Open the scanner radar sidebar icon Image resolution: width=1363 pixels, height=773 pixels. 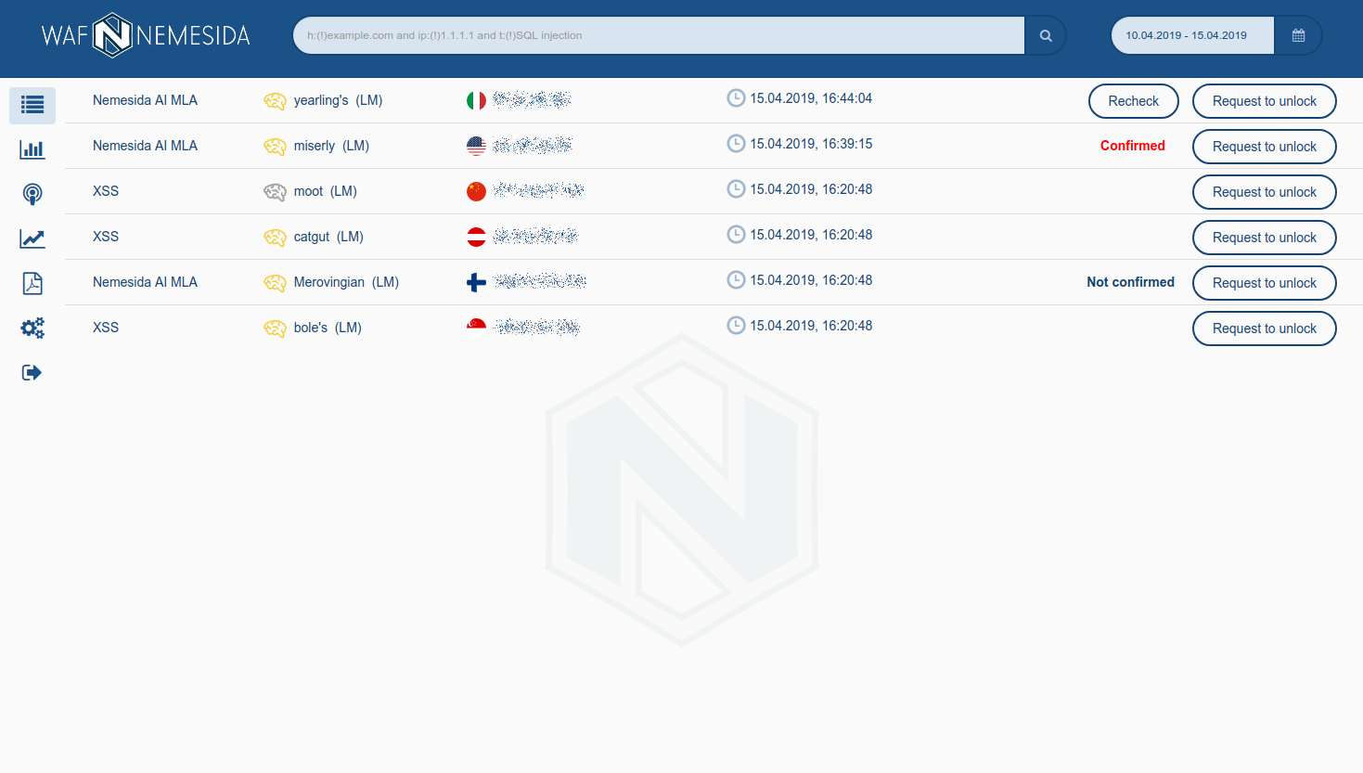coord(32,194)
